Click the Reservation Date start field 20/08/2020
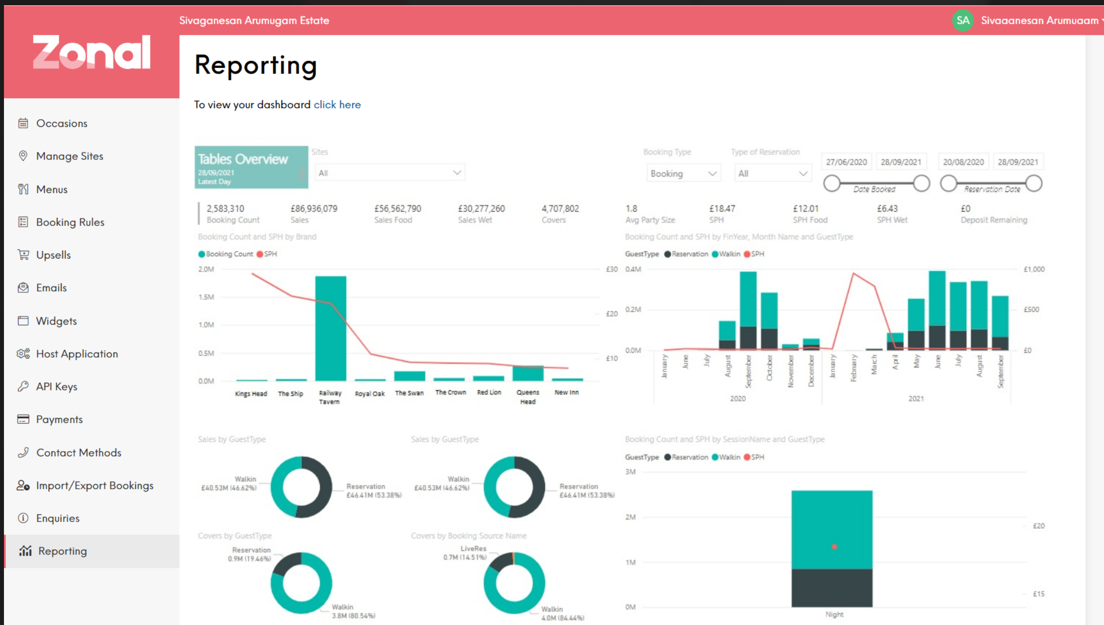Viewport: 1104px width, 625px height. click(x=963, y=162)
